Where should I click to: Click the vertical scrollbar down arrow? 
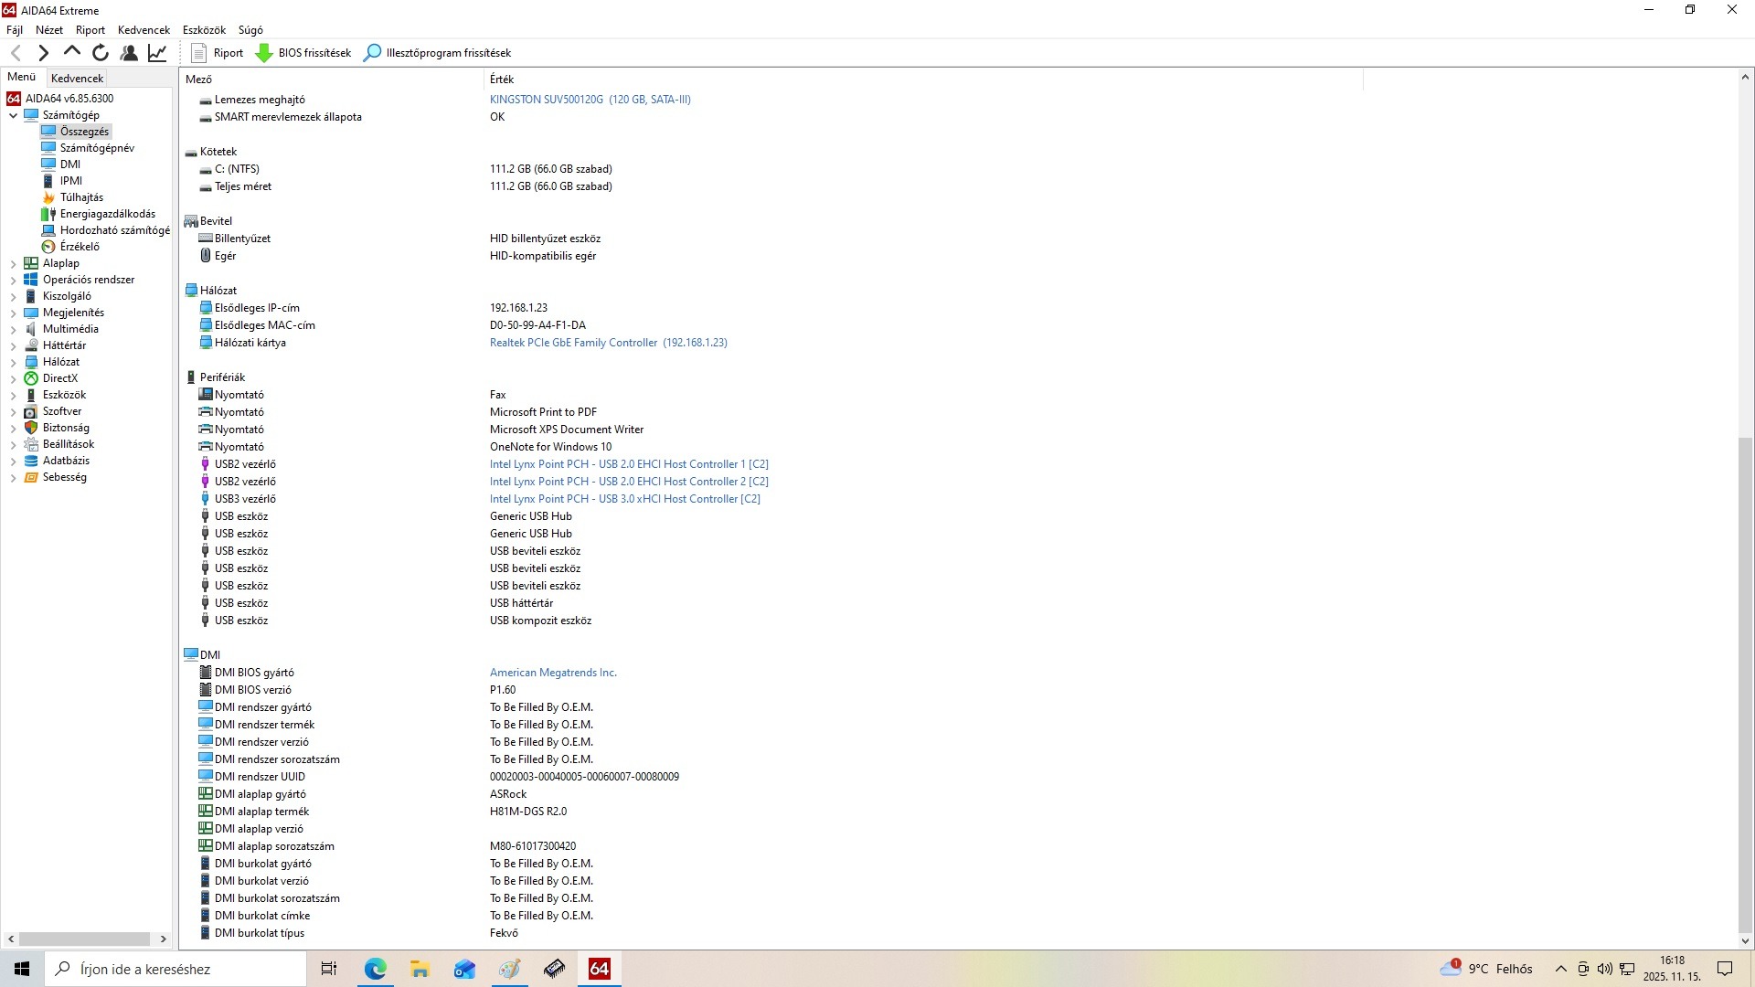(x=1744, y=940)
